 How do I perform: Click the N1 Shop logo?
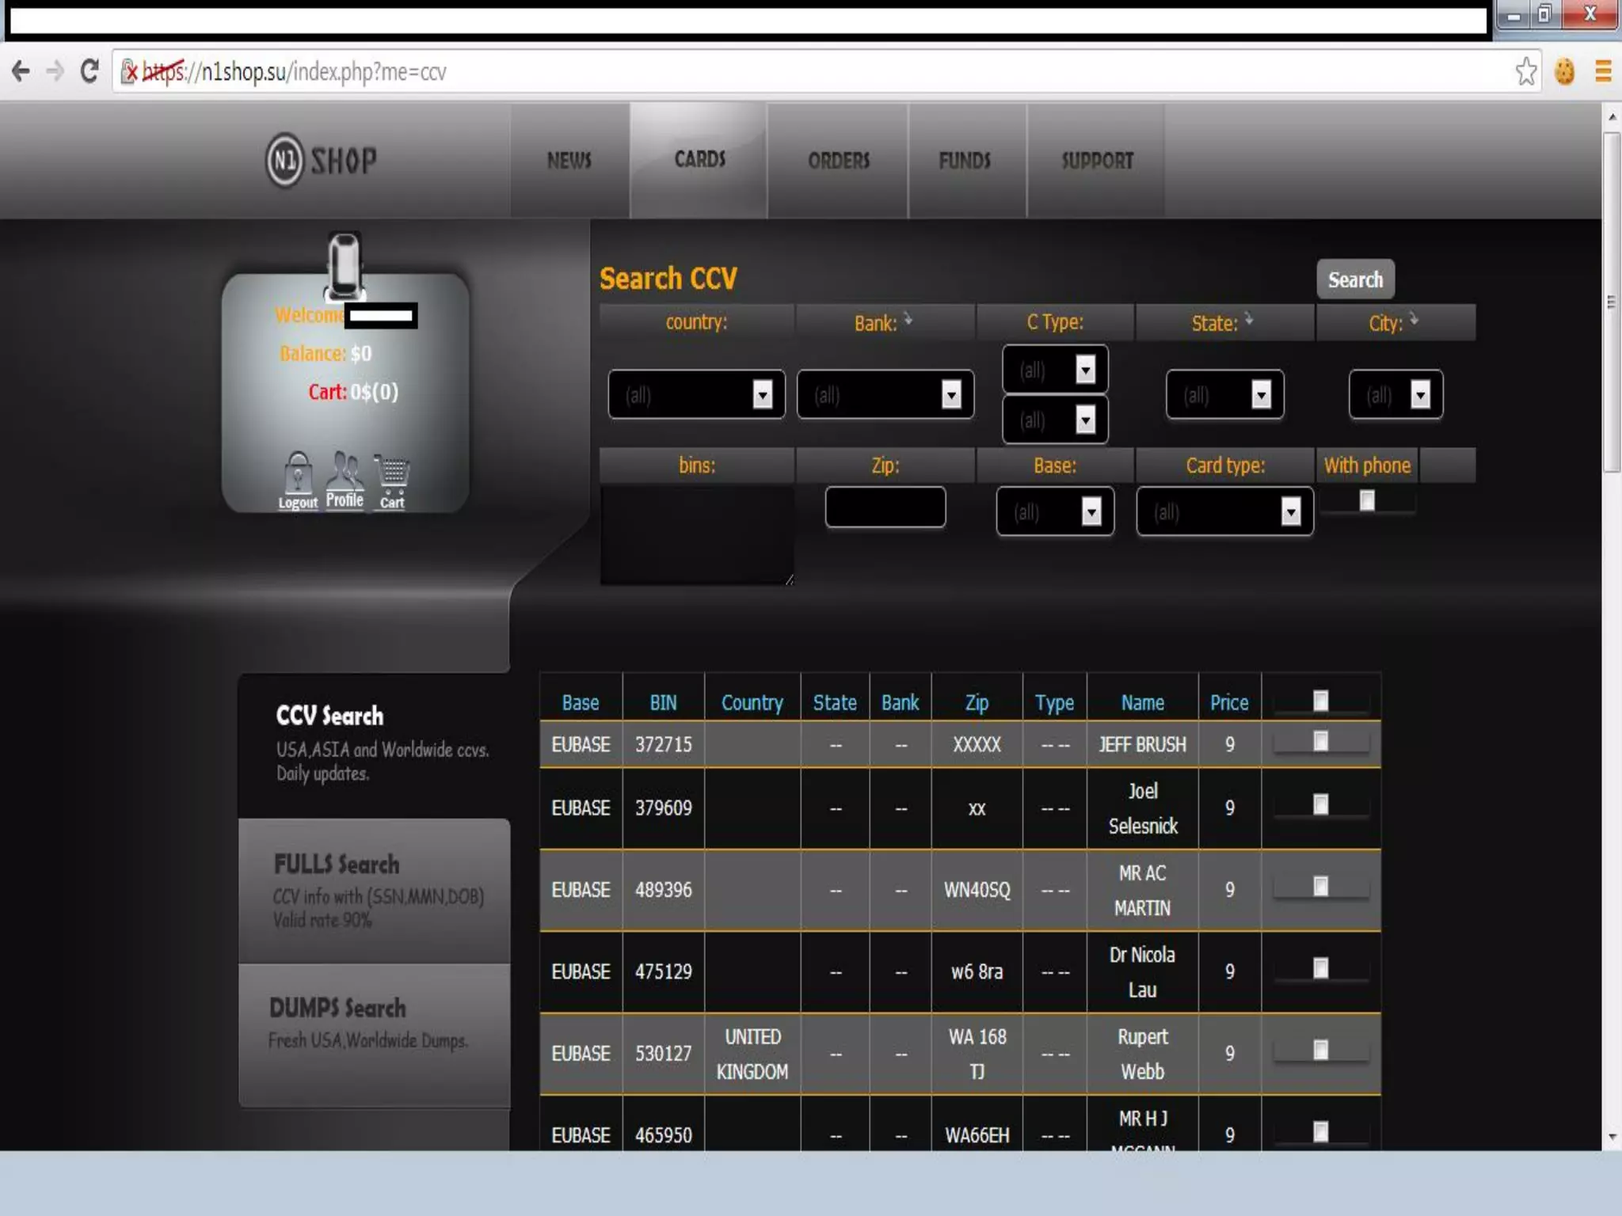(x=322, y=161)
